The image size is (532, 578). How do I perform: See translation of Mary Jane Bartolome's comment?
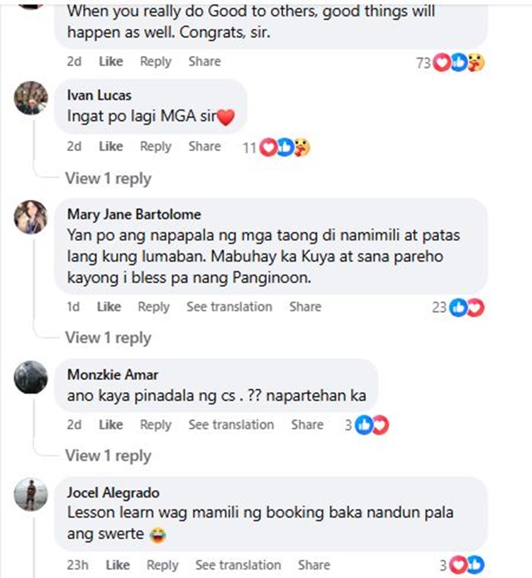pos(229,306)
